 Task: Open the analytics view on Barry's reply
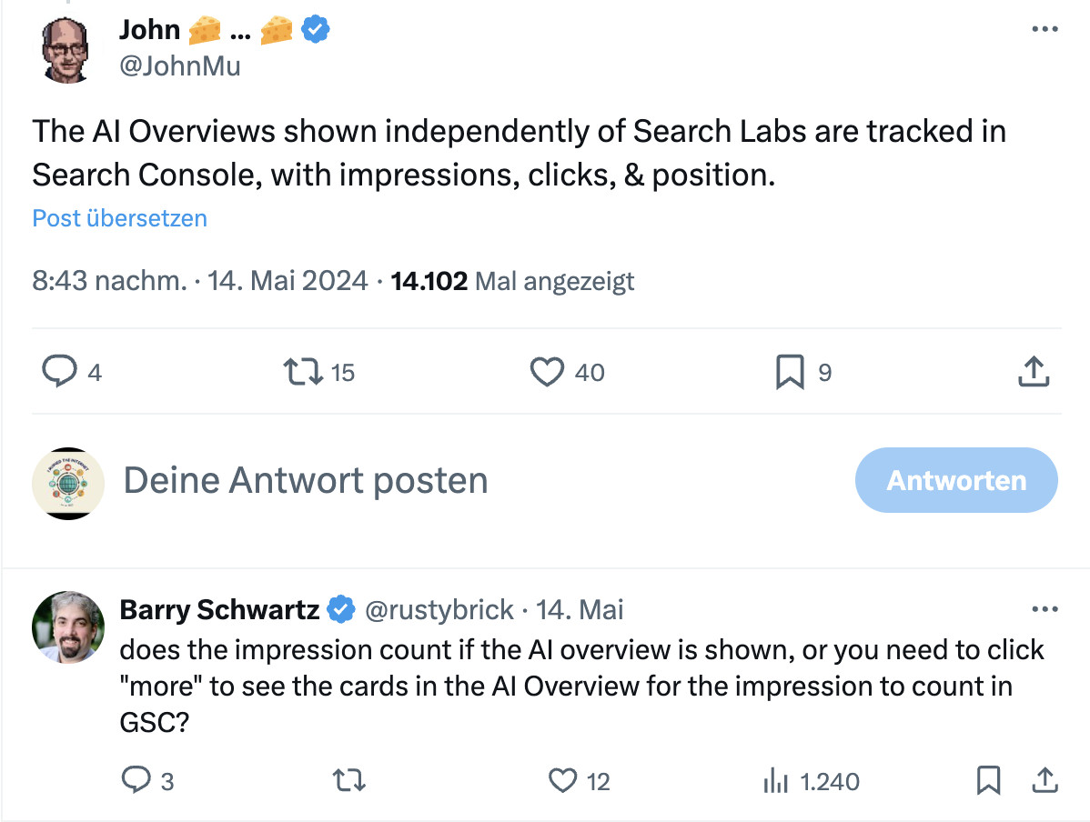point(774,780)
